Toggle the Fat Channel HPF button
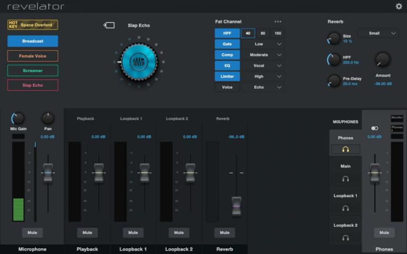 pos(227,33)
